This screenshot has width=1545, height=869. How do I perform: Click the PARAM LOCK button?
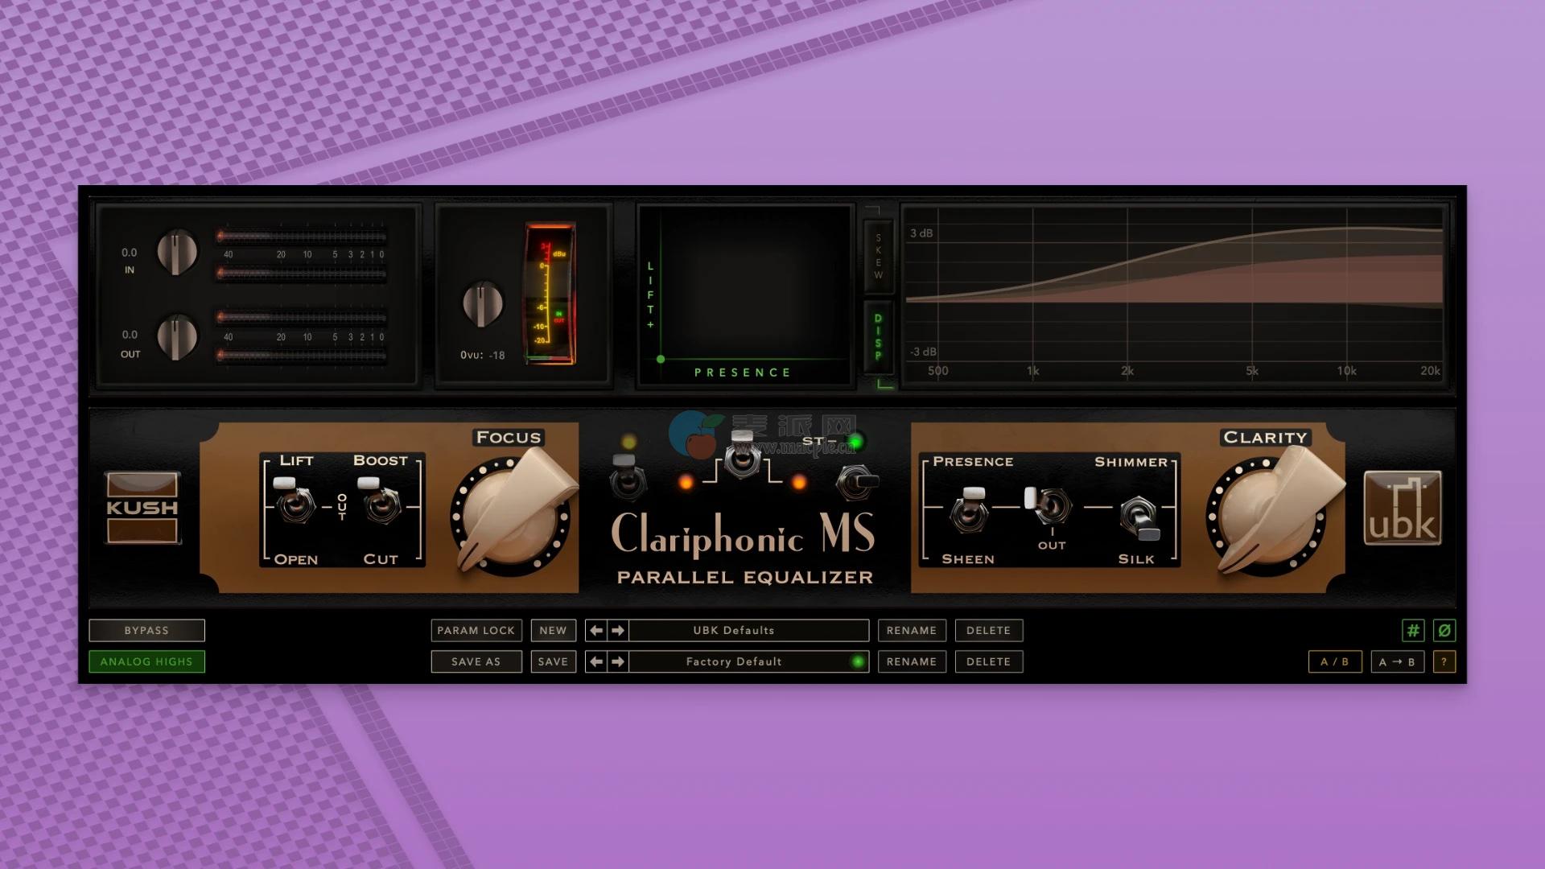(476, 631)
